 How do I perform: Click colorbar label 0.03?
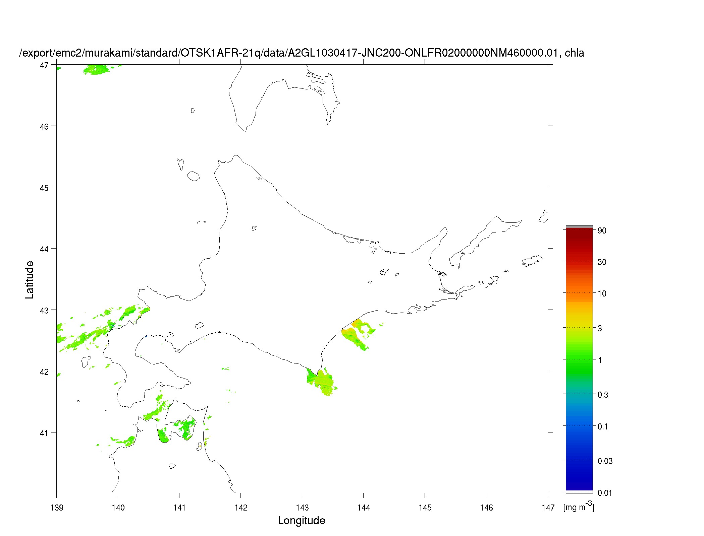(605, 461)
